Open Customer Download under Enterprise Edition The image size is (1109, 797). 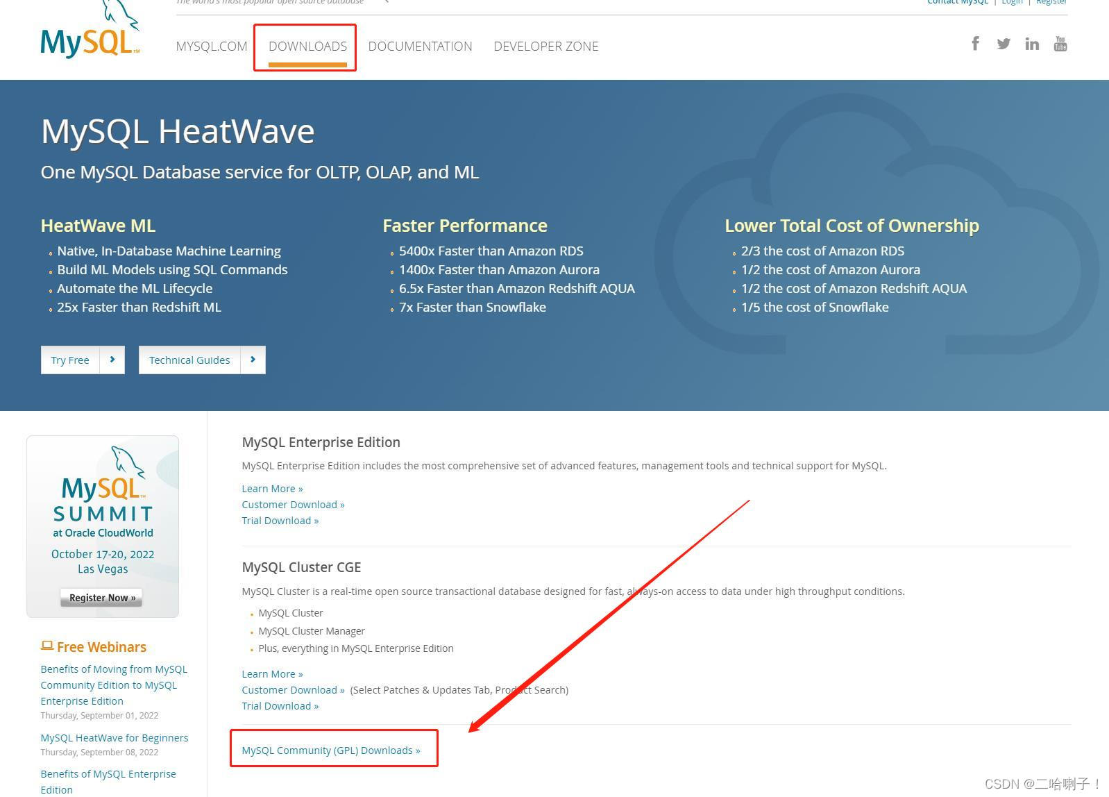[293, 505]
